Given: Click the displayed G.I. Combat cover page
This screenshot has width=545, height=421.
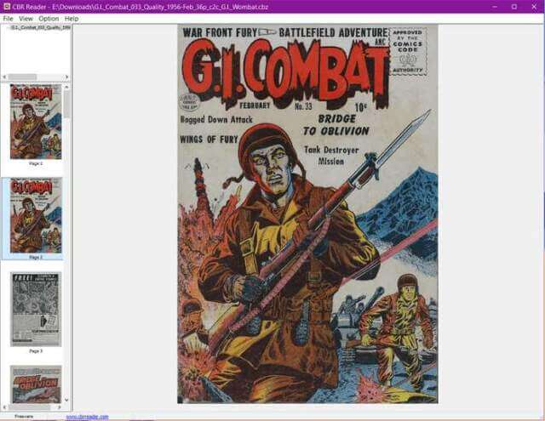Looking at the screenshot, I should [x=307, y=213].
